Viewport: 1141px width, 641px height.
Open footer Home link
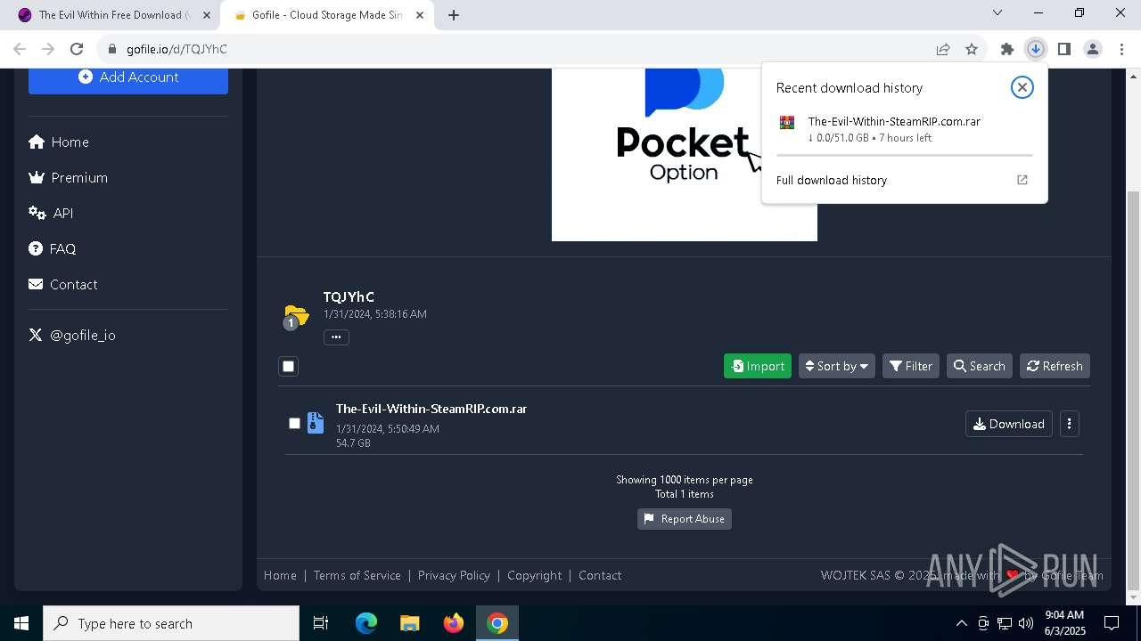280,576
